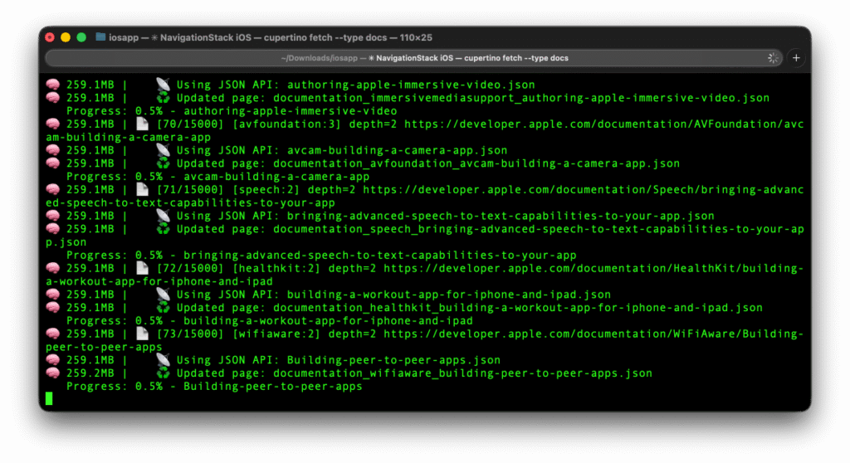Image resolution: width=850 pixels, height=463 pixels.
Task: Click satellite icon beside building-a-workout-app JSON API line
Action: point(163,295)
